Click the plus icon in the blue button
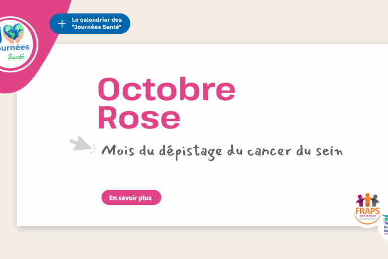 [62, 24]
